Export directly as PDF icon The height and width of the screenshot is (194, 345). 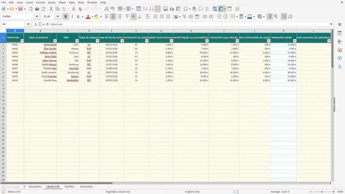(x=31, y=9)
